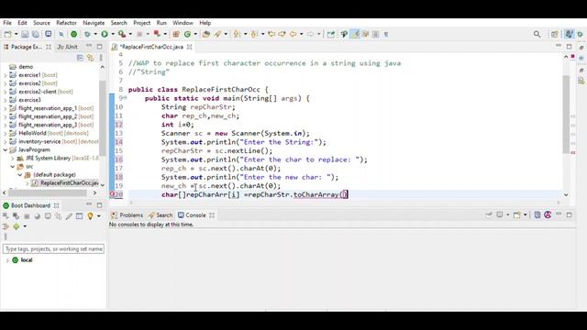Screen dimensions: 587x330
Task: Click the pencil edit icon in Boot Dashboard
Action: (x=69, y=216)
